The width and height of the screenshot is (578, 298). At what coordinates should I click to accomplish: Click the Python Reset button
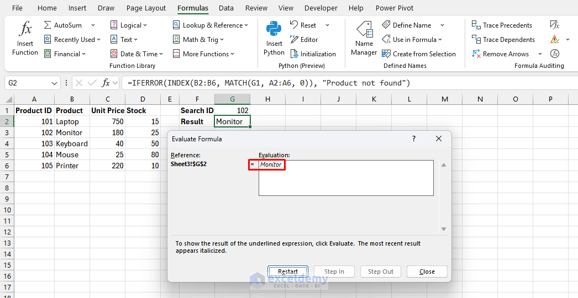pos(303,25)
